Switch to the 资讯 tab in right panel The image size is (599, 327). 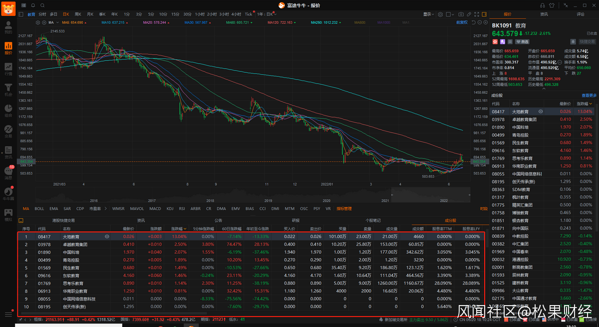pos(544,14)
